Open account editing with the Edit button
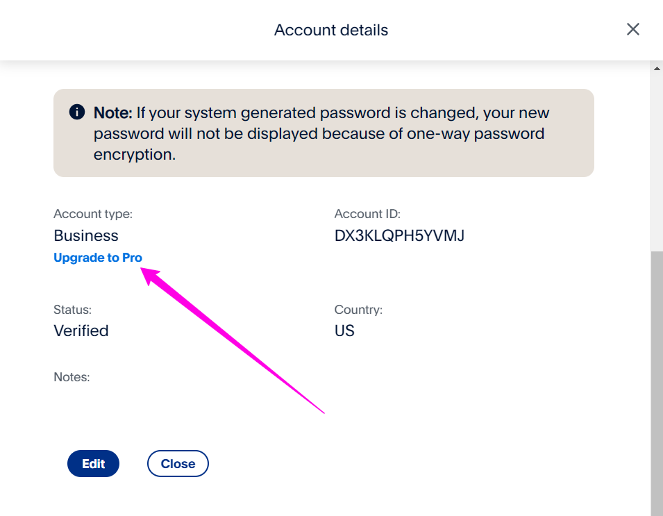The width and height of the screenshot is (663, 516). tap(93, 463)
